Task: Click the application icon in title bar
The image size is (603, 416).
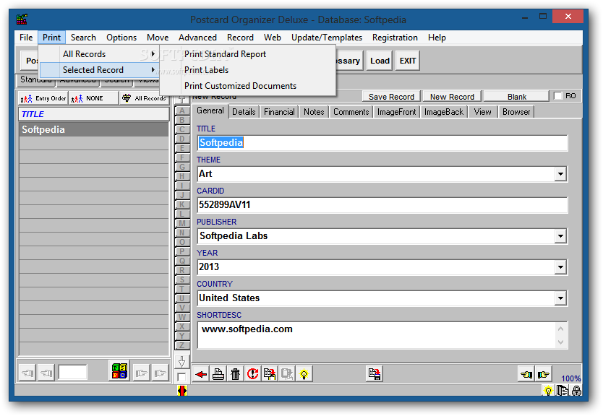Action: pyautogui.click(x=22, y=19)
